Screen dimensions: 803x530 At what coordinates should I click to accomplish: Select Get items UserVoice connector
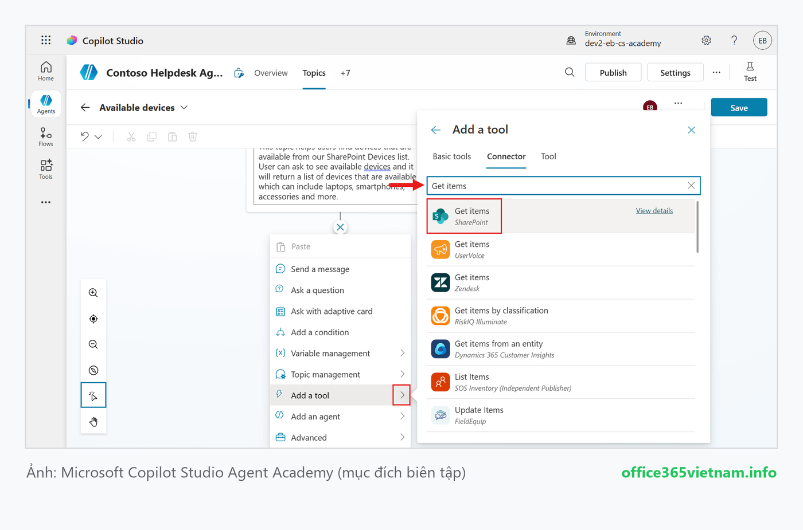(x=561, y=249)
